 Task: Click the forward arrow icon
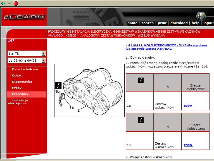[9, 4]
